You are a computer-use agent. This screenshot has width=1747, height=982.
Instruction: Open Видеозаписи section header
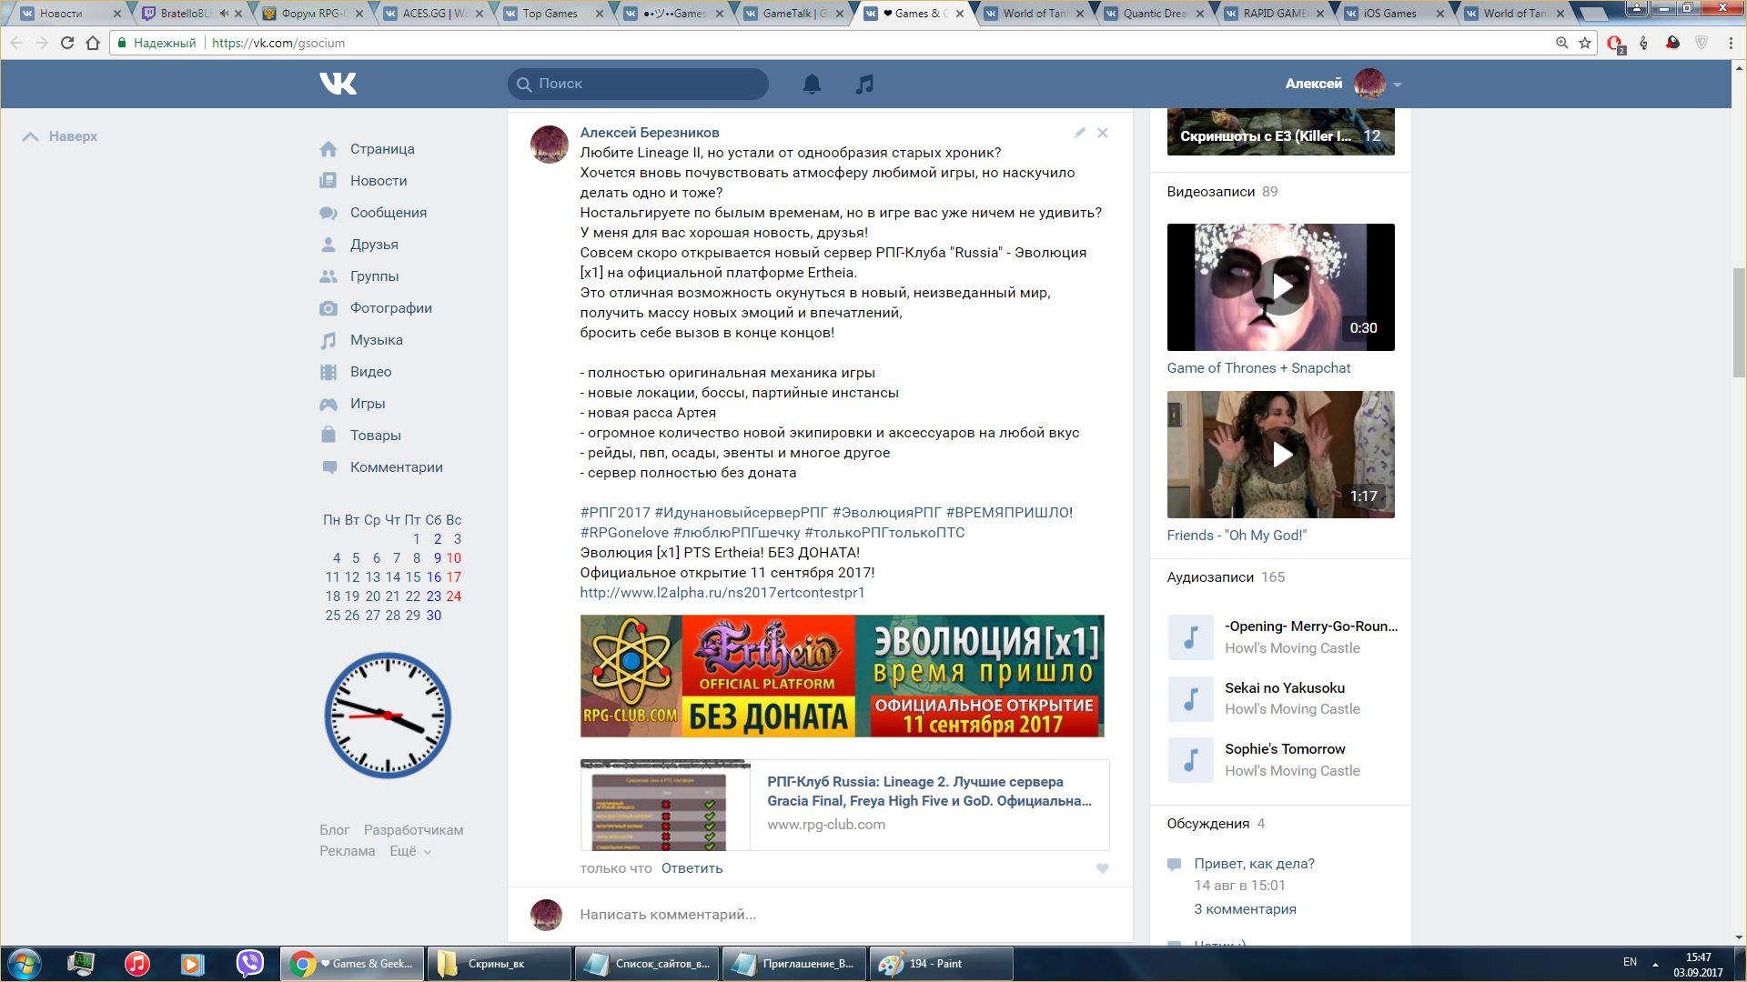1211,192
